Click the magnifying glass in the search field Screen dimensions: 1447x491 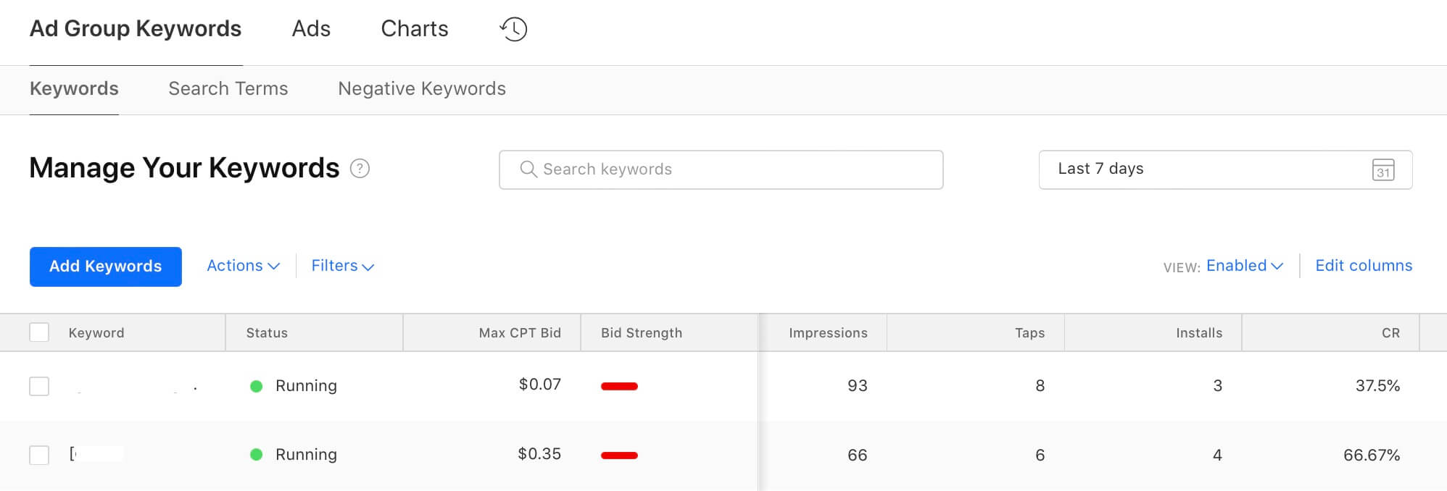[x=528, y=169]
